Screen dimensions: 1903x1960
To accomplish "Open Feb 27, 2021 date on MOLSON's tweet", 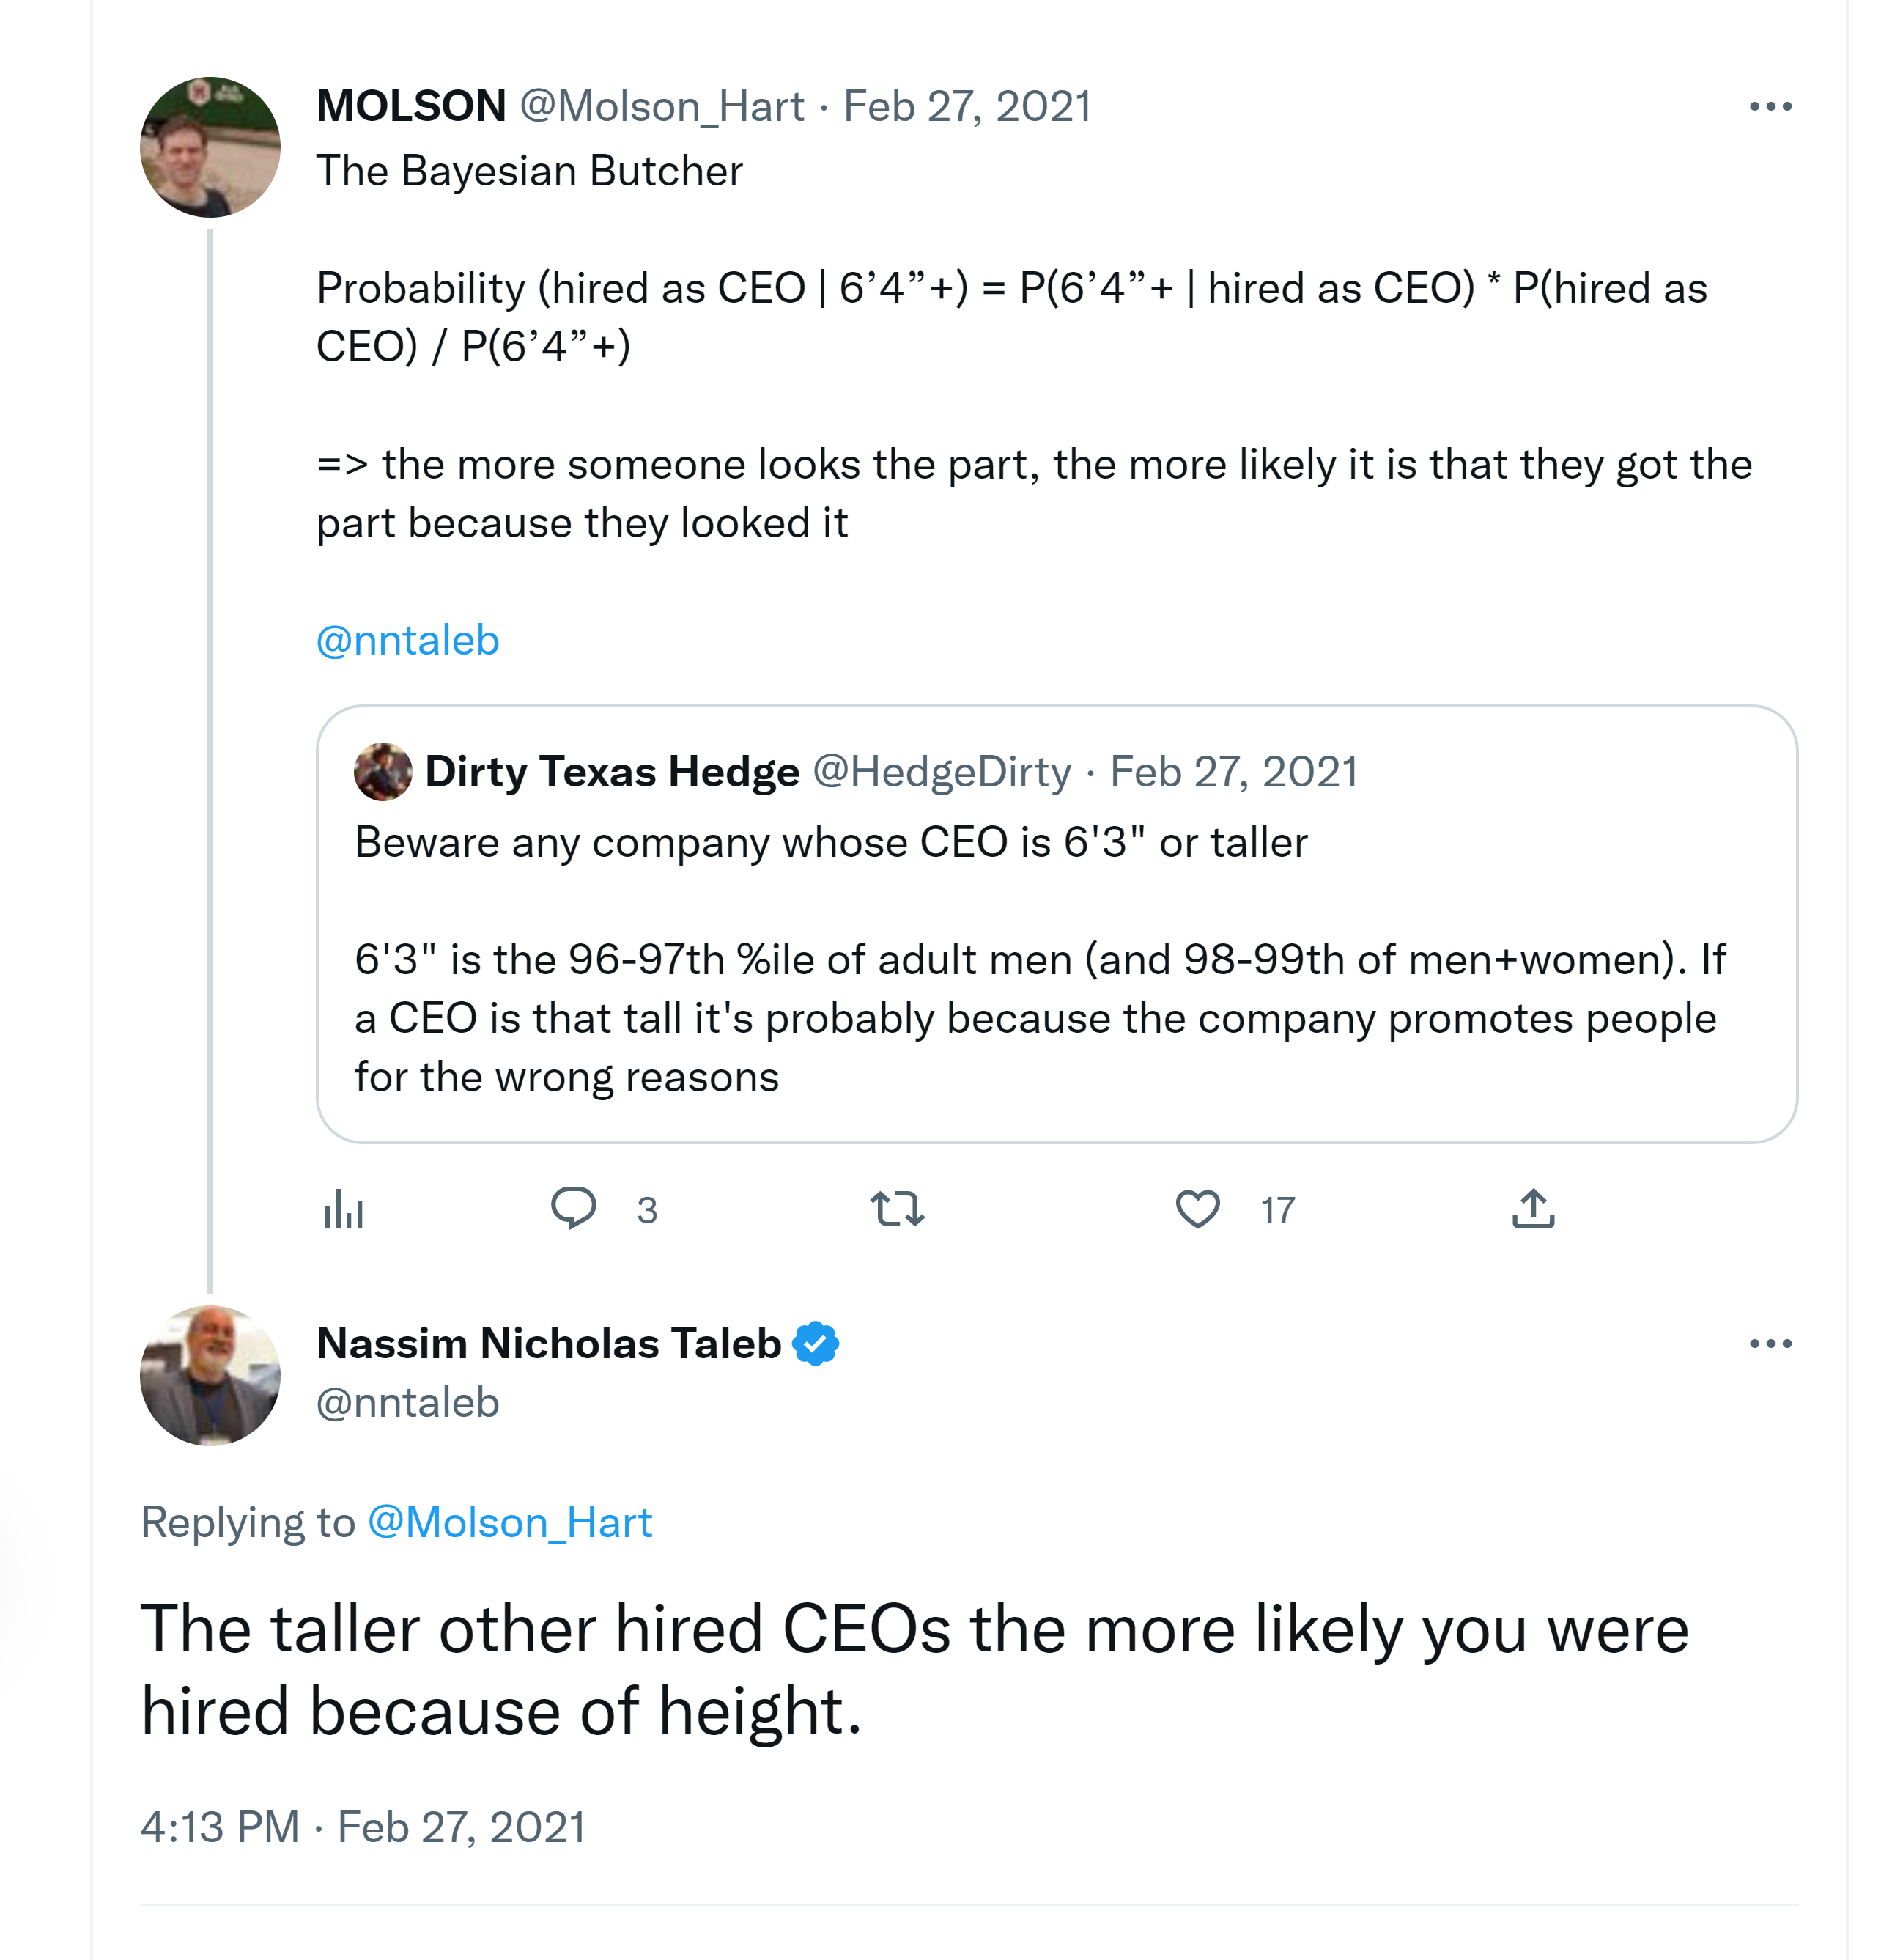I will click(967, 106).
